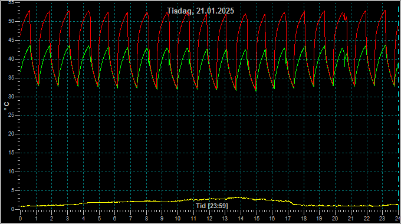
Task: Click hour 0 on the time axis
Action: coord(21,219)
